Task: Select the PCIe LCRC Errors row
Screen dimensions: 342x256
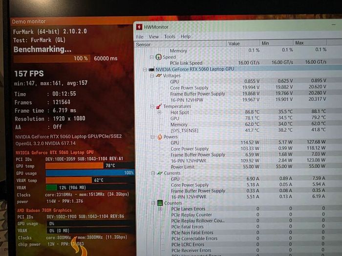Action: click(239, 244)
